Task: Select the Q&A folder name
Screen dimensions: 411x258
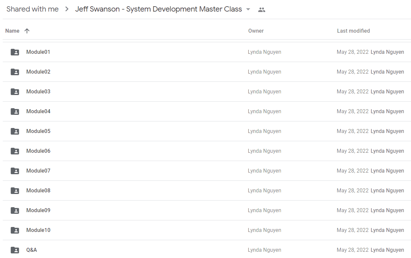Action: (32, 250)
